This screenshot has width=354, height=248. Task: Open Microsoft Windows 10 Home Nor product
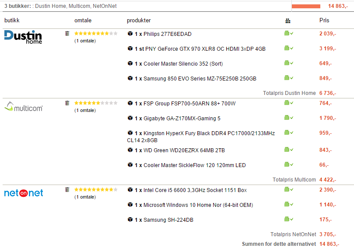point(198,205)
